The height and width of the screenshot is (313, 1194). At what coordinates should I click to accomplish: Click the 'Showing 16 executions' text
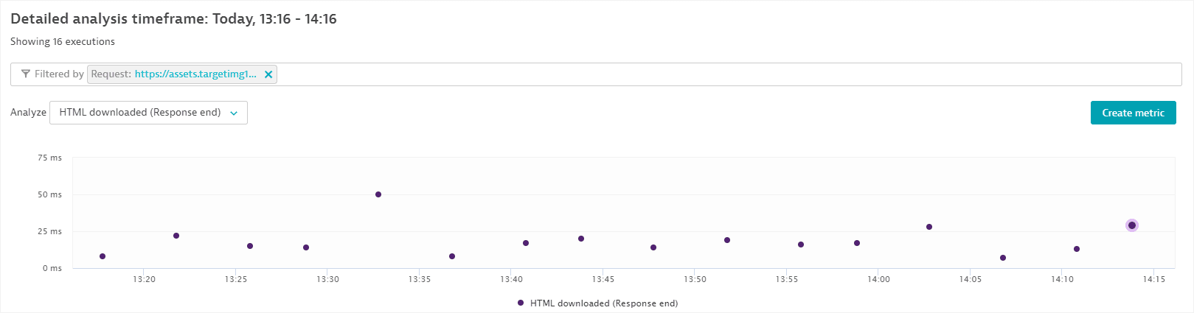63,42
